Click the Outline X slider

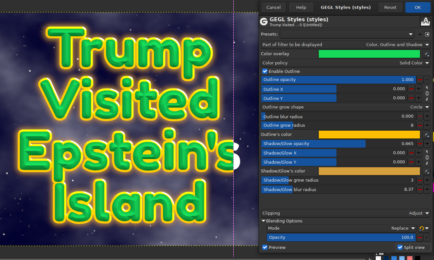(x=334, y=89)
